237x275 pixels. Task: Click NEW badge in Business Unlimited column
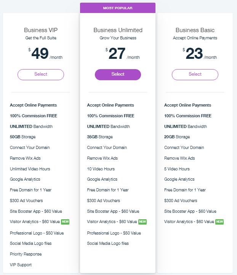tap(143, 222)
